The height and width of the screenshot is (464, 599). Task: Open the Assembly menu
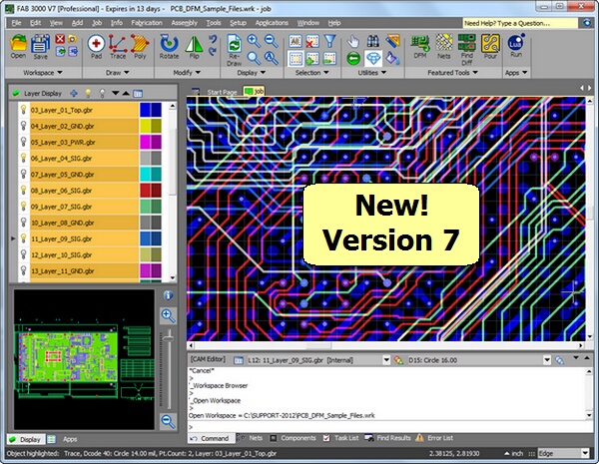pos(184,23)
